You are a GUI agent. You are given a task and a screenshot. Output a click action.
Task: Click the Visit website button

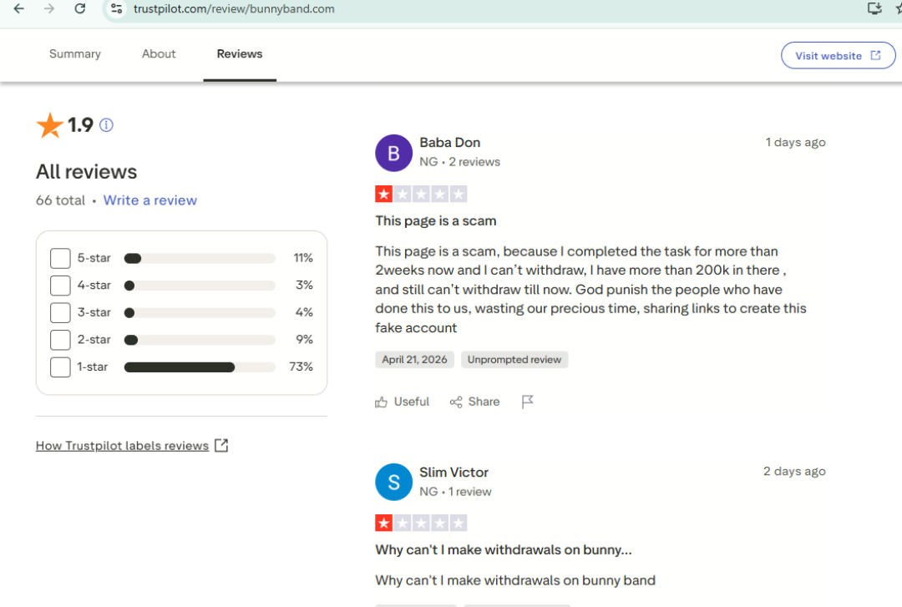coord(838,56)
